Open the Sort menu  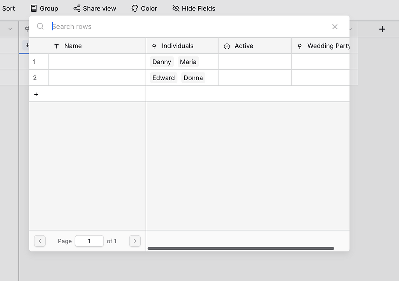tap(8, 8)
